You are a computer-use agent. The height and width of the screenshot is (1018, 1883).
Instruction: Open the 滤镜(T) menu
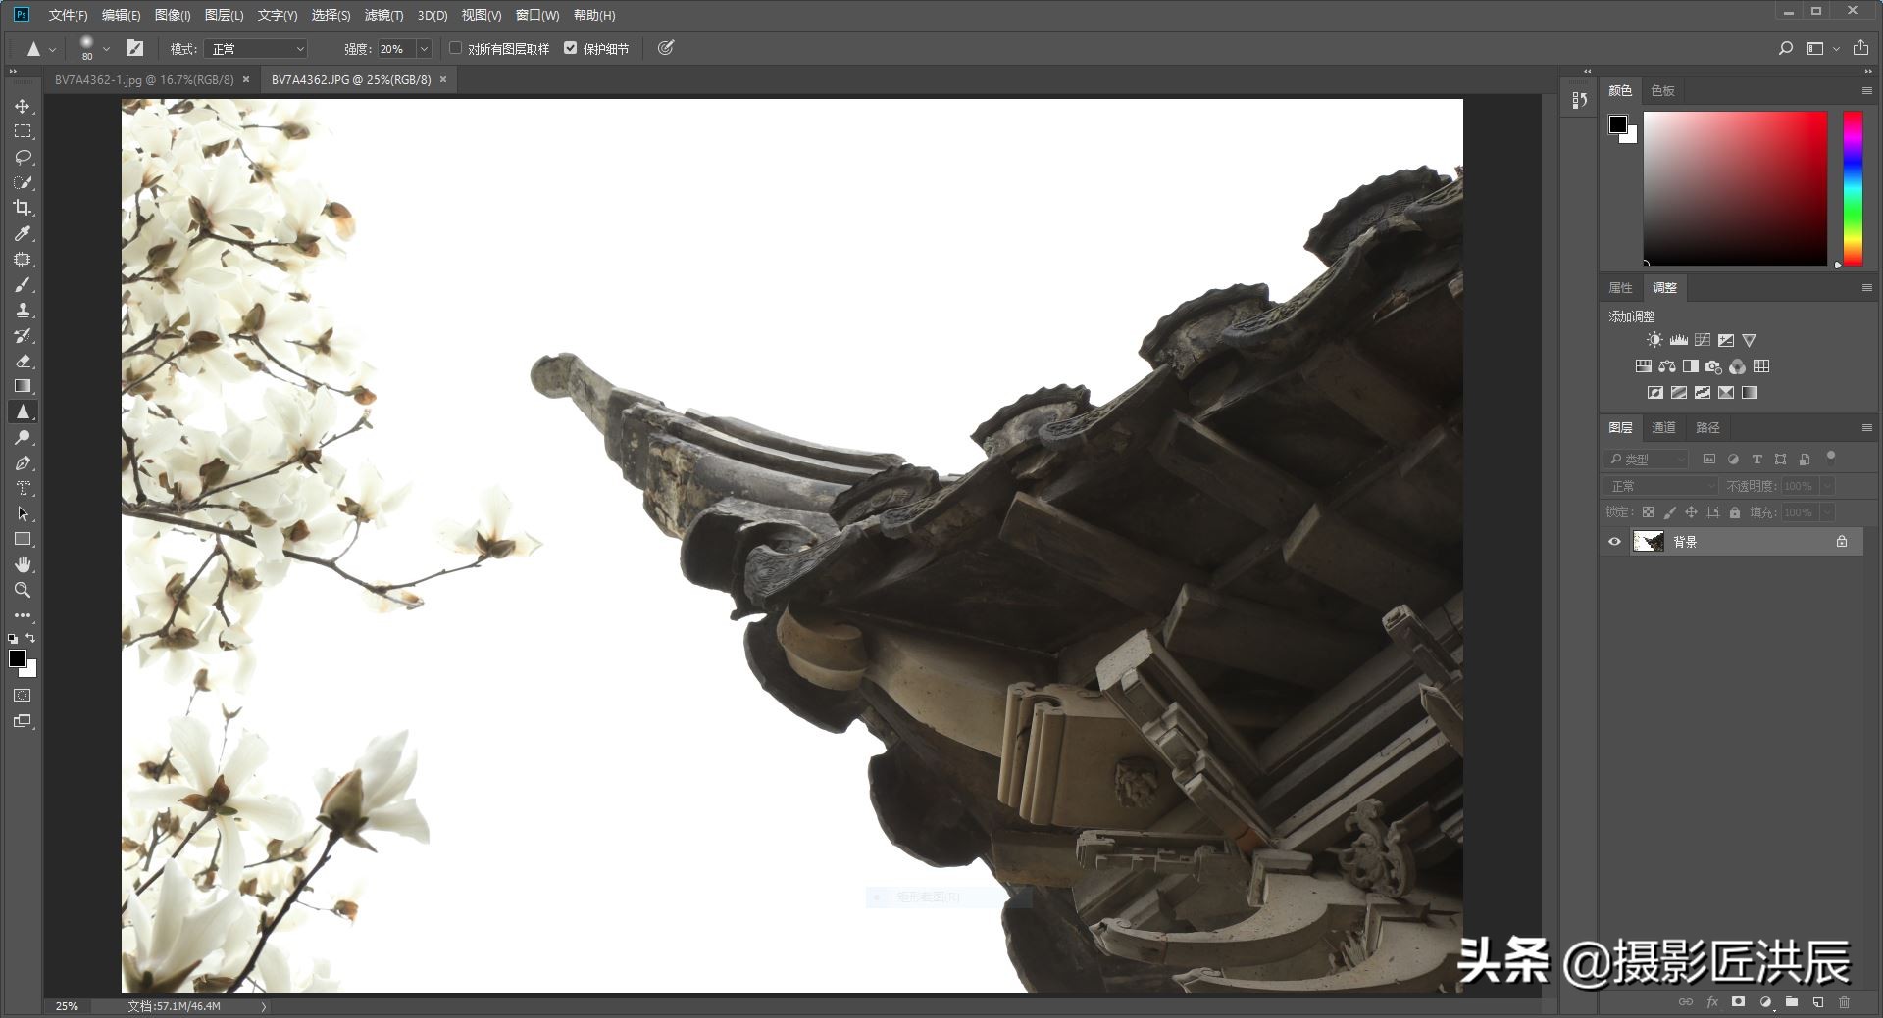click(382, 15)
